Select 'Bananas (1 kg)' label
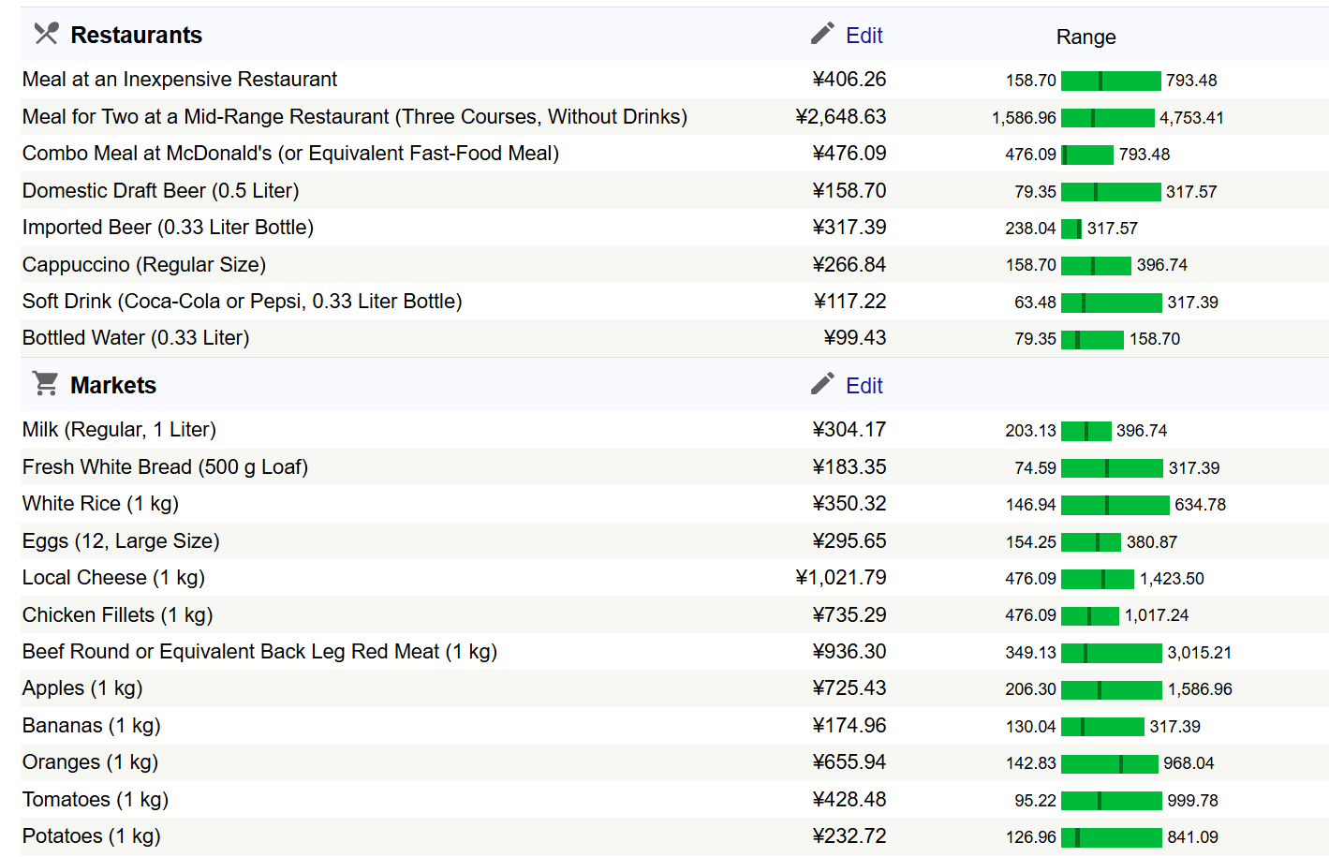The width and height of the screenshot is (1329, 857). click(92, 726)
